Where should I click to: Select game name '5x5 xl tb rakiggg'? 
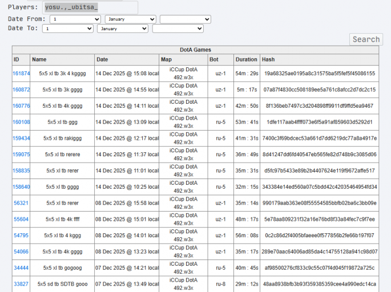click(62, 138)
